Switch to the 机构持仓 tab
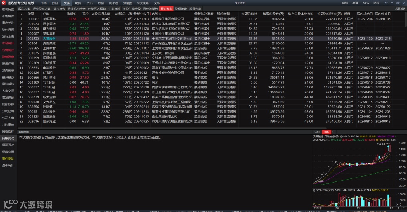This screenshot has height=212, width=407. tap(59, 9)
